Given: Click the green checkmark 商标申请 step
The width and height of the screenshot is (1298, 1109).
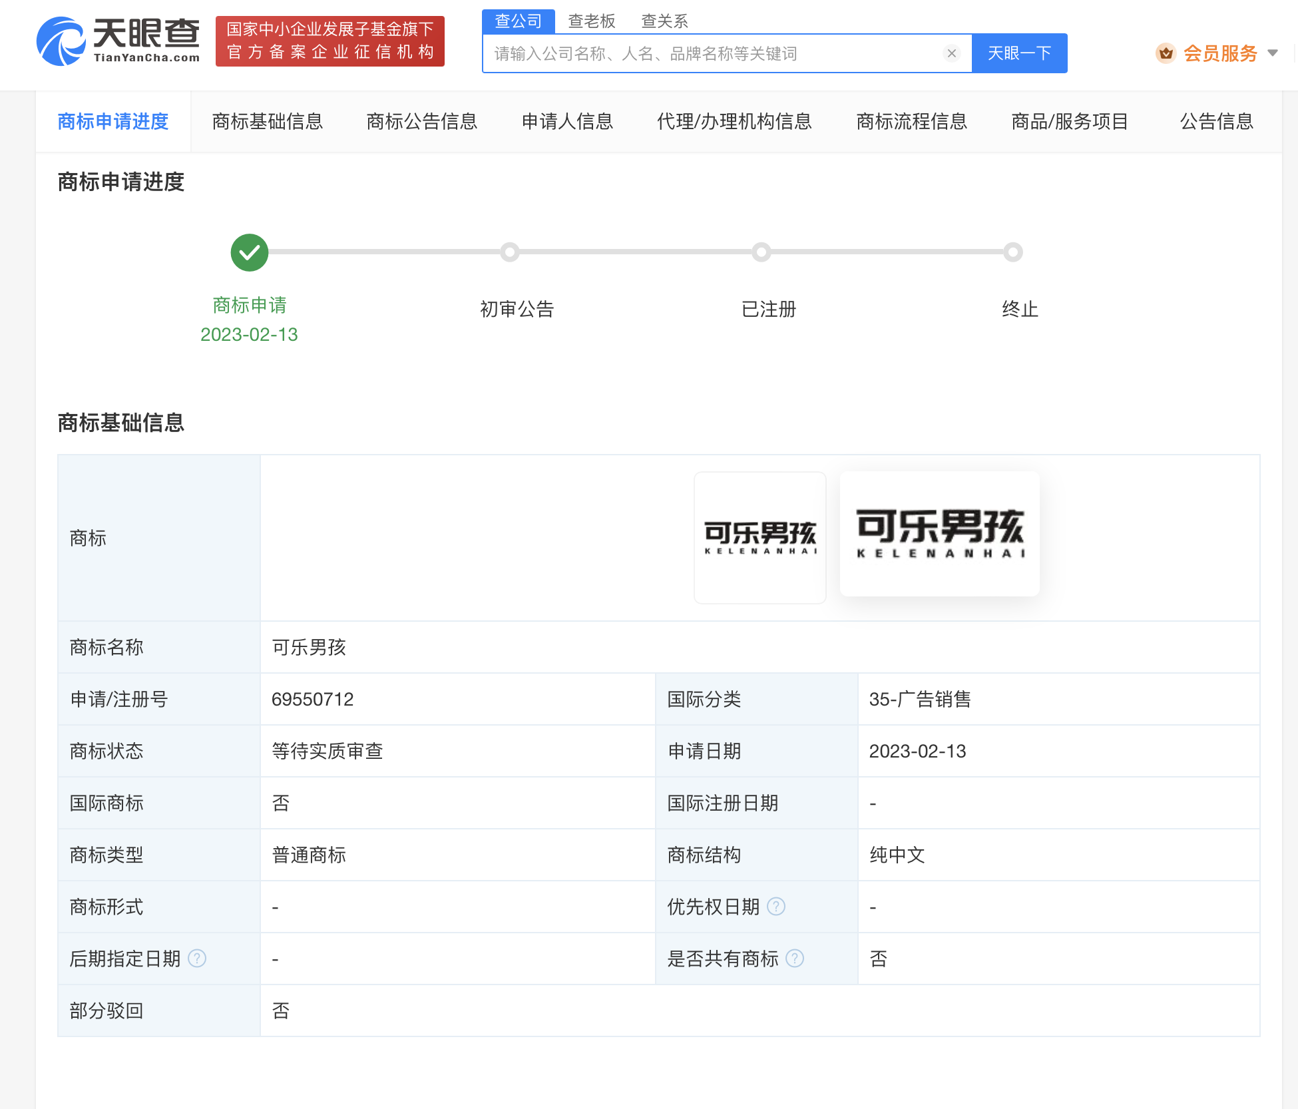Looking at the screenshot, I should (250, 252).
